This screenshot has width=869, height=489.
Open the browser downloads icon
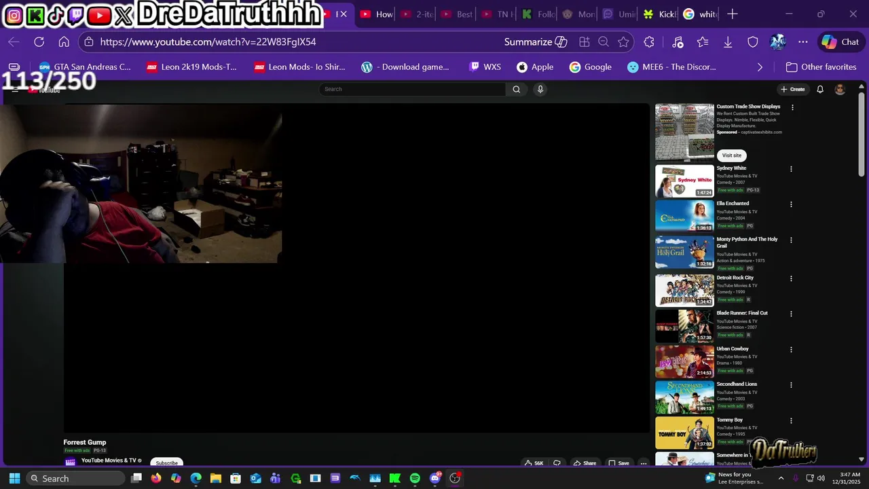point(728,42)
